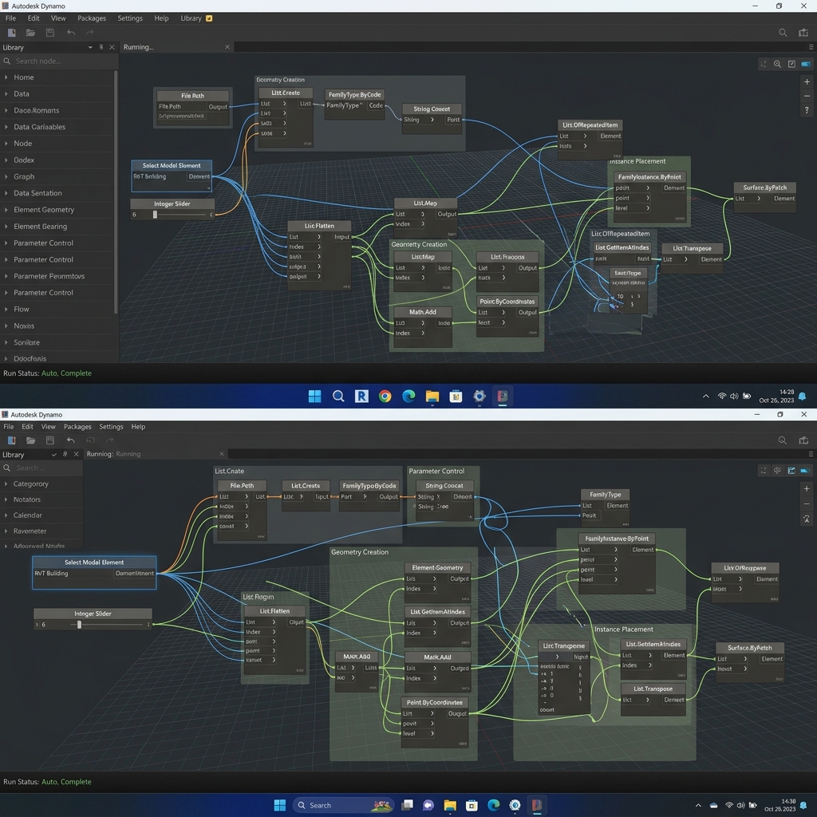817x817 pixels.
Task: Zoom out with minus button, bottom canvas
Action: click(x=807, y=504)
